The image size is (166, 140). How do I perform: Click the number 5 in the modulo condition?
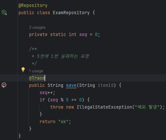(67, 100)
